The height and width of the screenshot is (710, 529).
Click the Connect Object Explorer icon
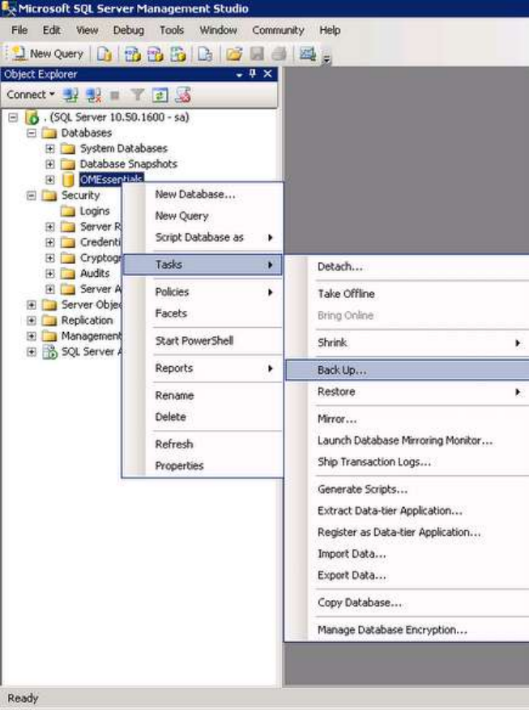tap(70, 95)
